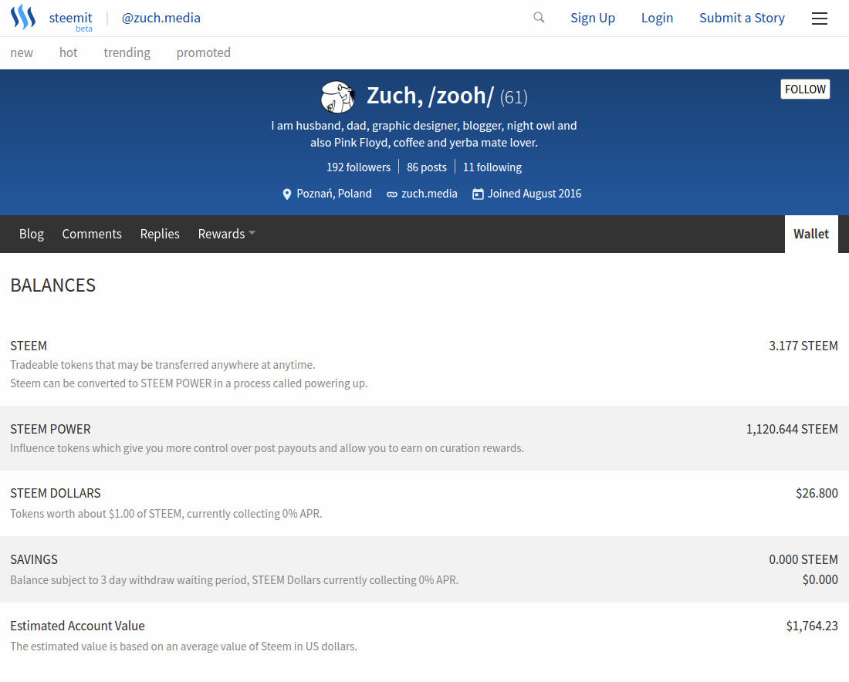Click Zuch's profile avatar image

tap(338, 97)
